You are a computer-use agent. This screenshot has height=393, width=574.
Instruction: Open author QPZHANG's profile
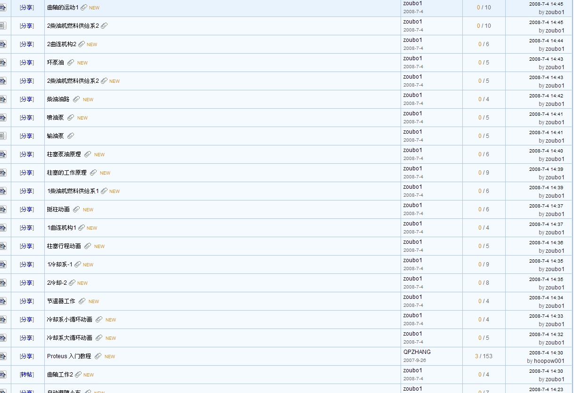tap(417, 352)
